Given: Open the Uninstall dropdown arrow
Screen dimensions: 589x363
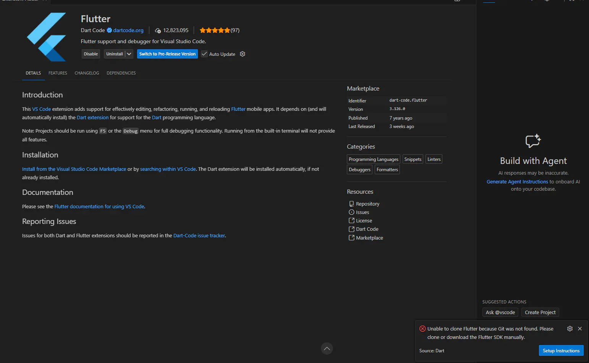Looking at the screenshot, I should coord(129,54).
